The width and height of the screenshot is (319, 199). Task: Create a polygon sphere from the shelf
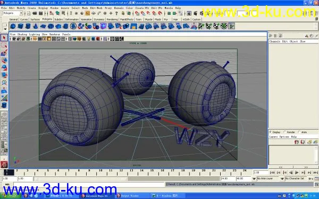tap(13, 27)
